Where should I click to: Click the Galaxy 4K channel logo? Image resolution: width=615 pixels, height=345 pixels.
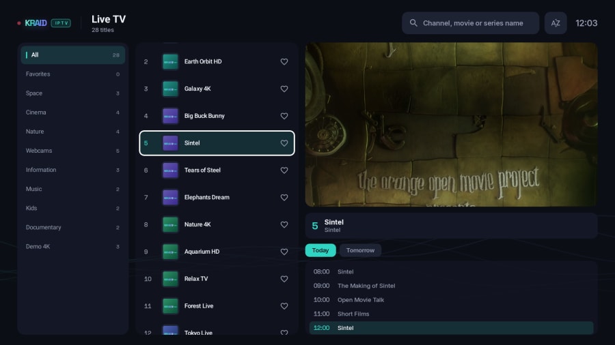click(170, 89)
